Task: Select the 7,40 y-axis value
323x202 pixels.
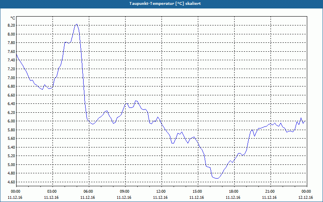Action: (x=11, y=60)
